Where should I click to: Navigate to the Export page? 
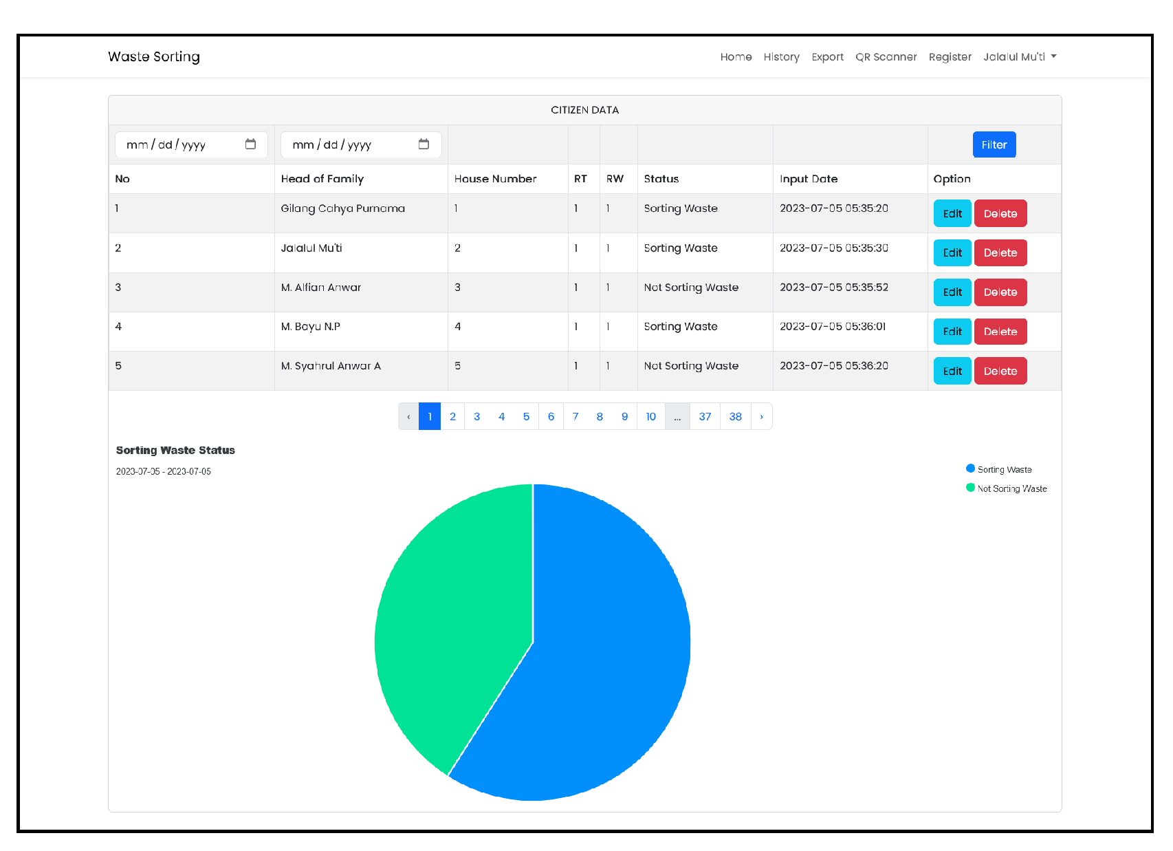tap(827, 56)
